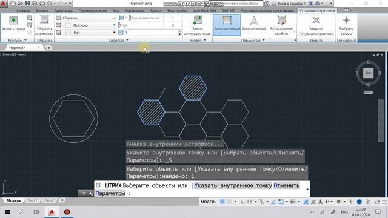Viewport: 388px width, 218px height.
Task: Click Отменить command option
Action: pyautogui.click(x=286, y=185)
